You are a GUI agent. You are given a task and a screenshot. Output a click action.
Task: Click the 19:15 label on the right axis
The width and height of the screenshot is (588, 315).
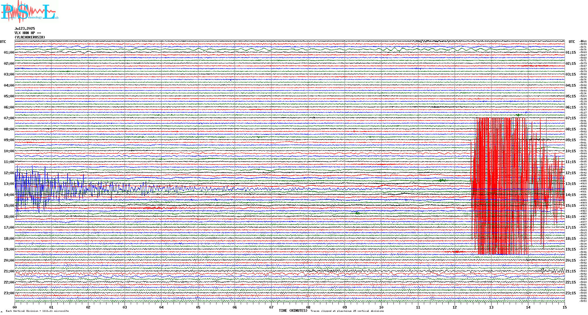coord(571,249)
